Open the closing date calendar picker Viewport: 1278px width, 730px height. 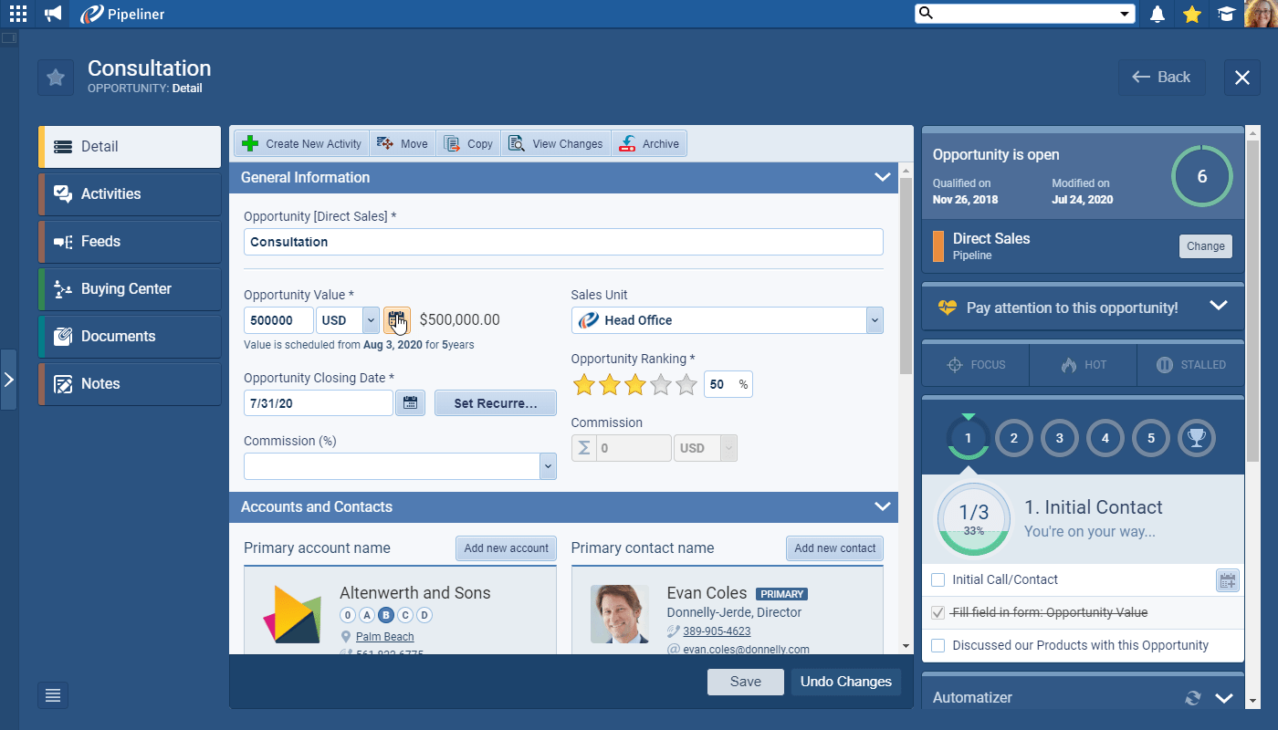410,402
